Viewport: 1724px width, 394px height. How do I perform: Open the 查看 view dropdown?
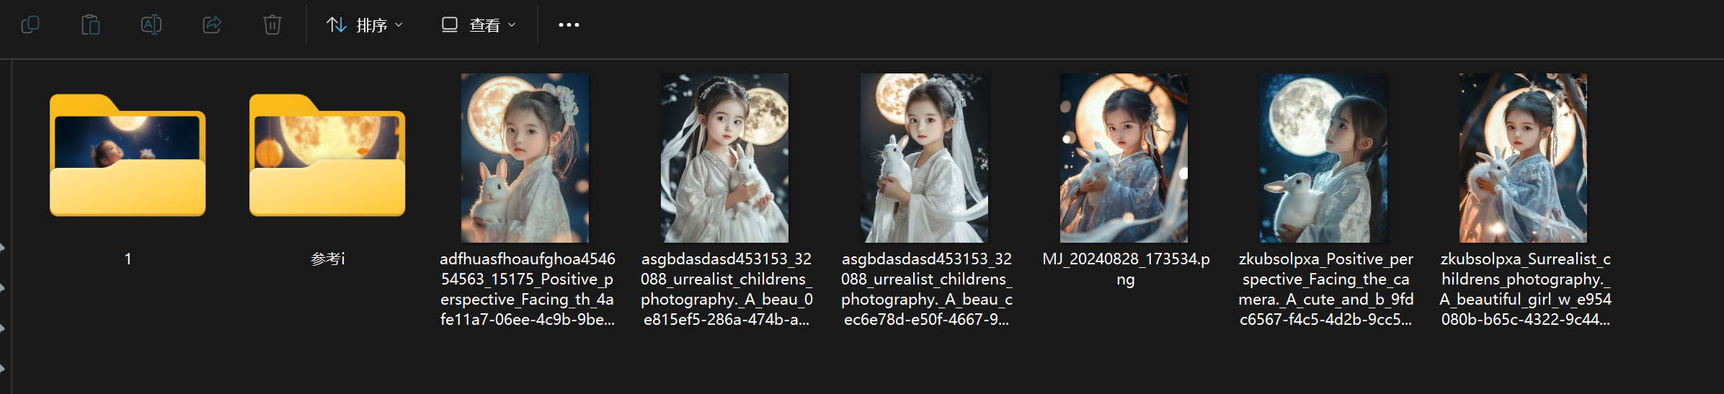479,25
